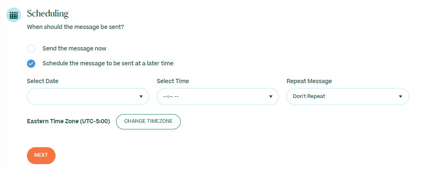Click the Select Date dropdown arrow

click(141, 96)
